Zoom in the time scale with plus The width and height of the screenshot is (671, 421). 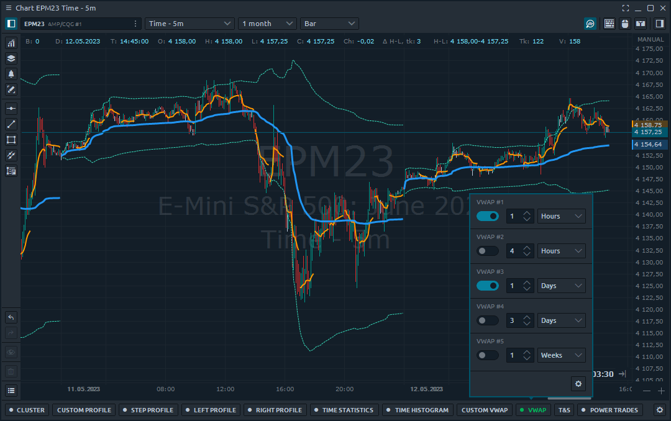pyautogui.click(x=661, y=391)
